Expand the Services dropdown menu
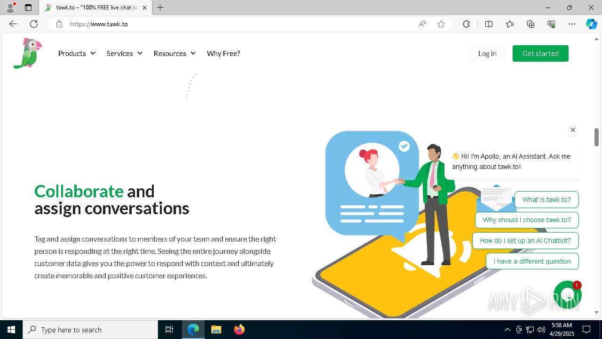This screenshot has width=602, height=339. pyautogui.click(x=125, y=54)
